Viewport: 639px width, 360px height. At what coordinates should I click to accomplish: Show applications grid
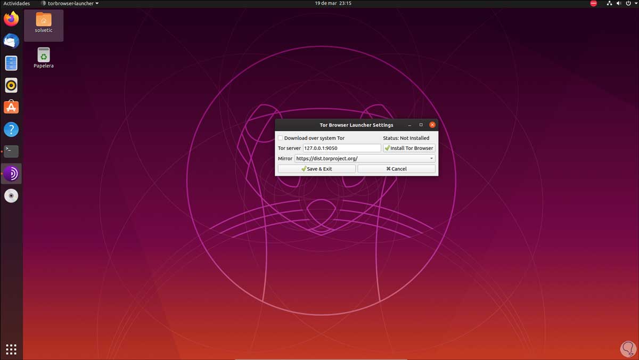point(11,349)
